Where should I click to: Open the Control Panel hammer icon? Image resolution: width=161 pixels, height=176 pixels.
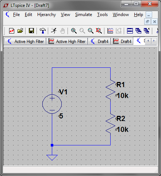point(43,31)
